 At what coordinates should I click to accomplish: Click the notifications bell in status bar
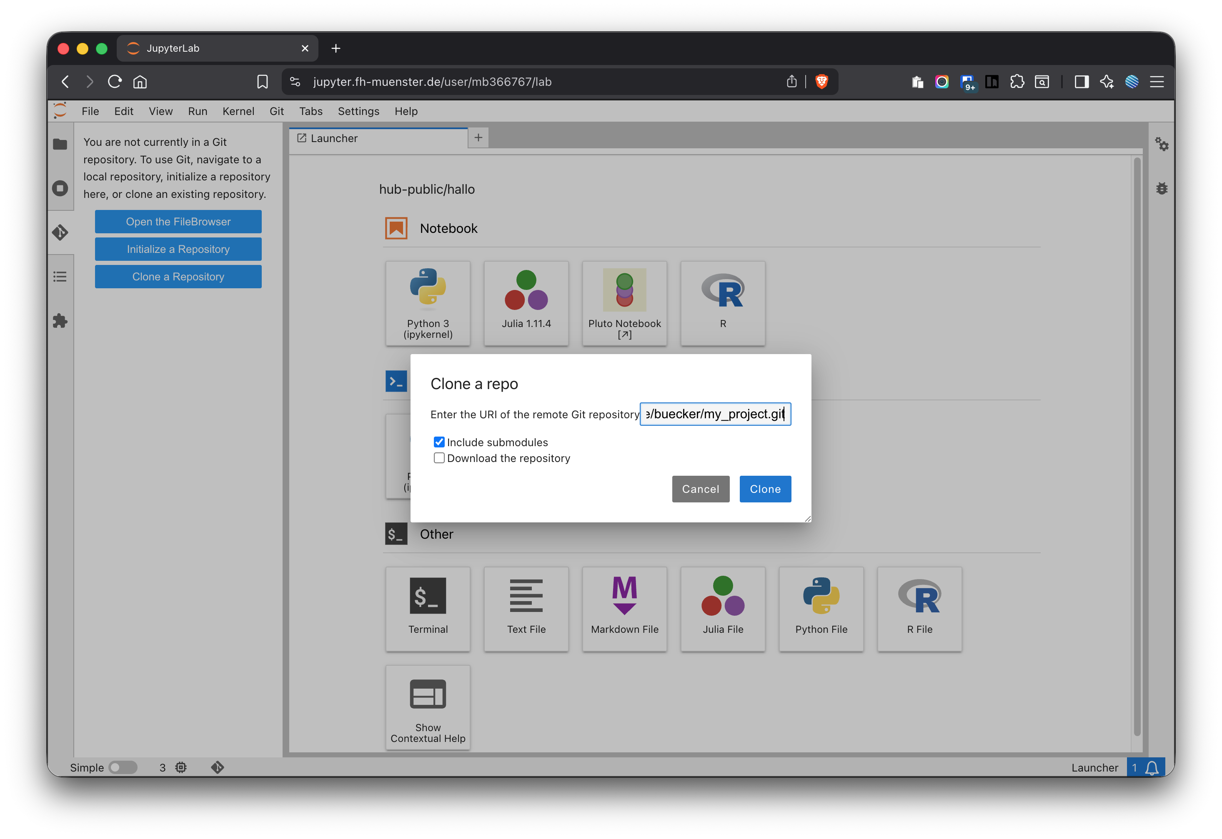[1152, 767]
